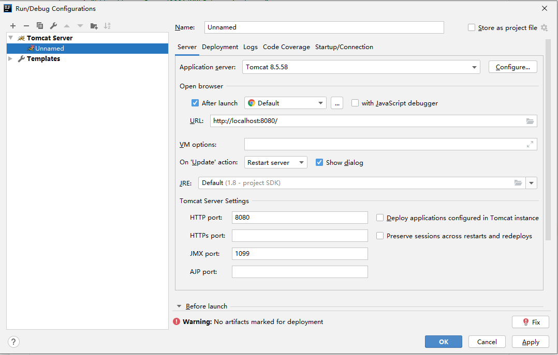
Task: Click the HTTPs port input field
Action: (300, 236)
